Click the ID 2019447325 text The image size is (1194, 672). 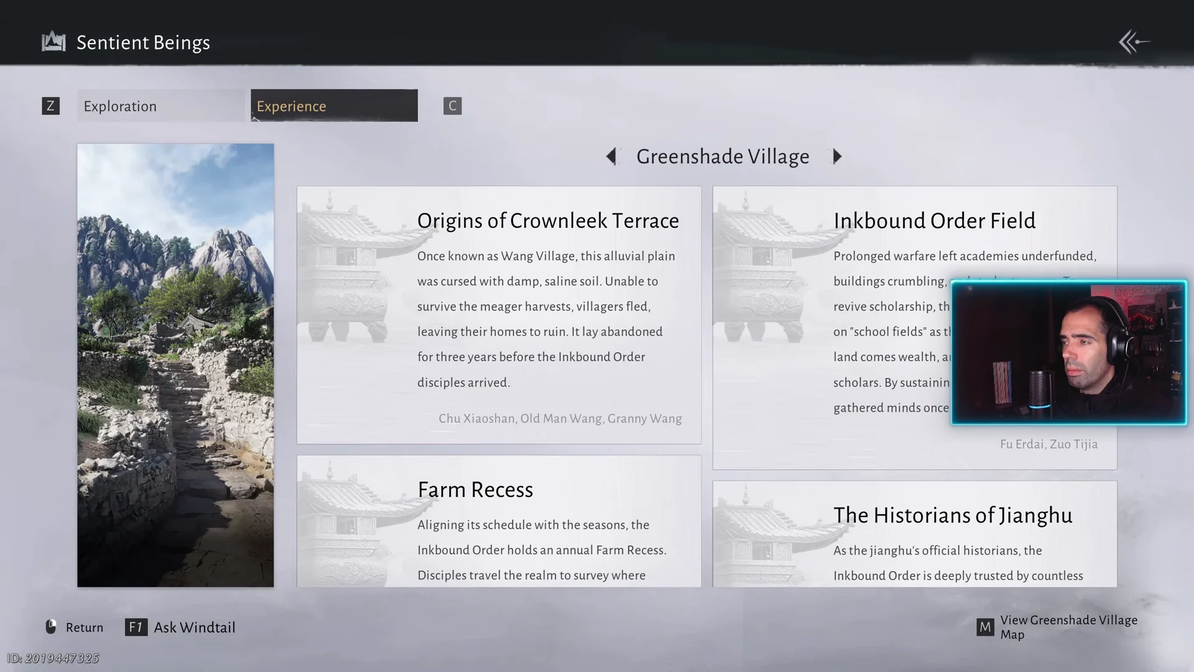click(x=53, y=658)
